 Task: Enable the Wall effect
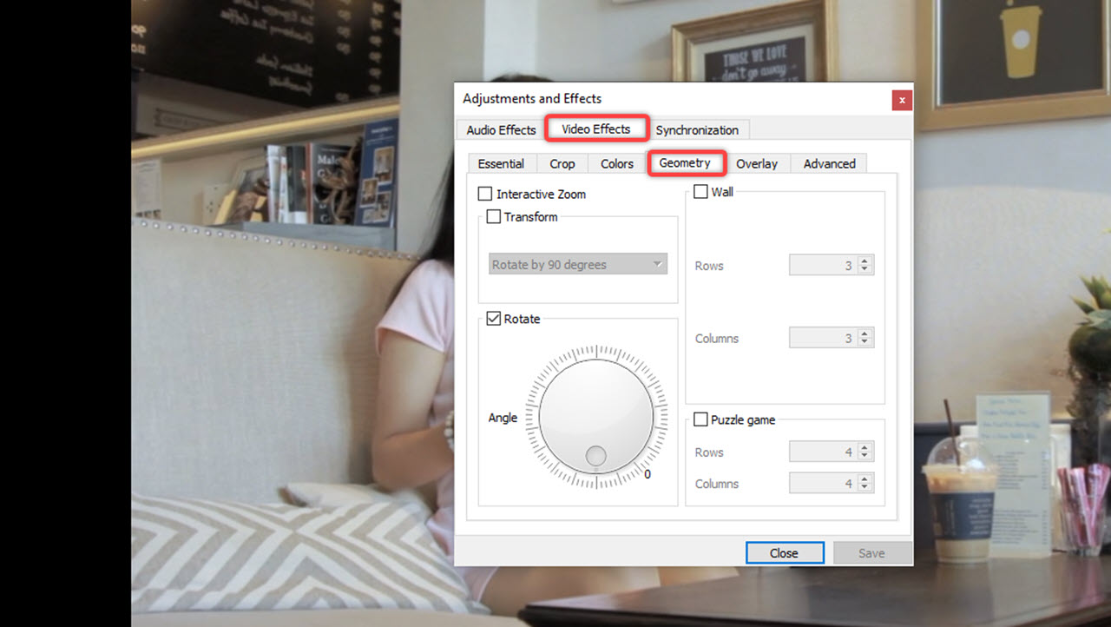700,191
